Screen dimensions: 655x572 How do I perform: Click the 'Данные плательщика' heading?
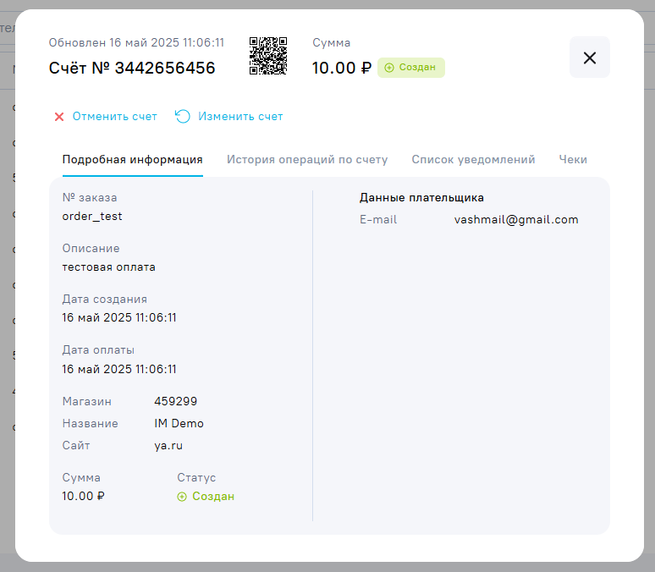pos(421,198)
